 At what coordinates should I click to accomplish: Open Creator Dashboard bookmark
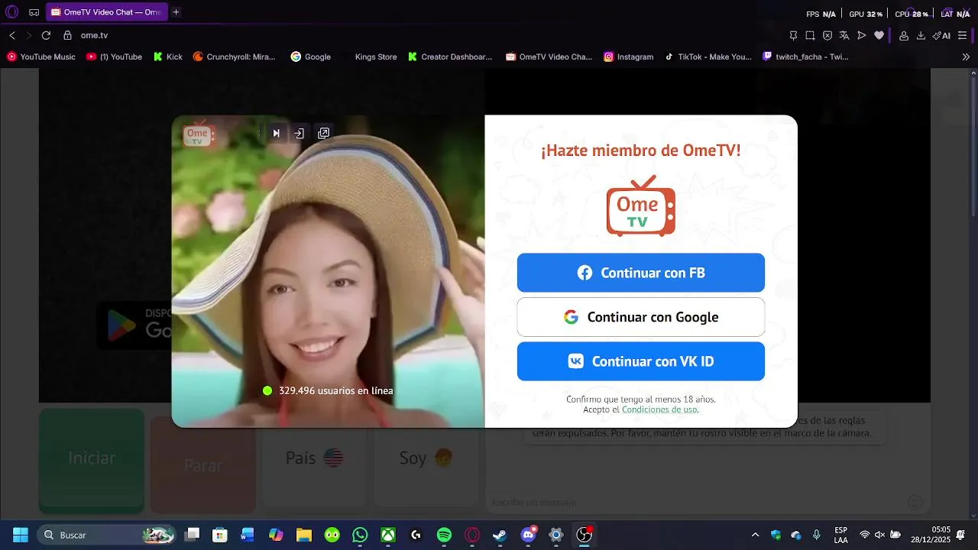[x=450, y=57]
